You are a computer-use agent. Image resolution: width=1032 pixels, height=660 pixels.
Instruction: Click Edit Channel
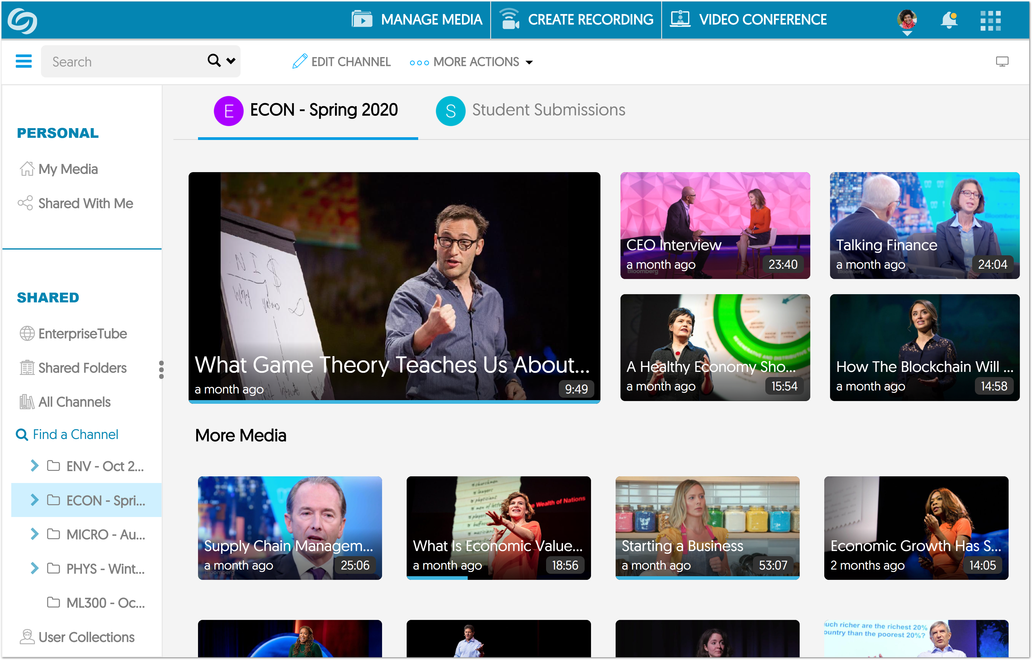[341, 62]
